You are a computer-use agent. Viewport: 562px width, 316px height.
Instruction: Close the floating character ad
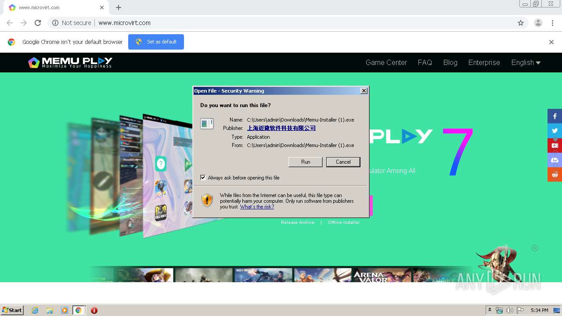tap(535, 248)
